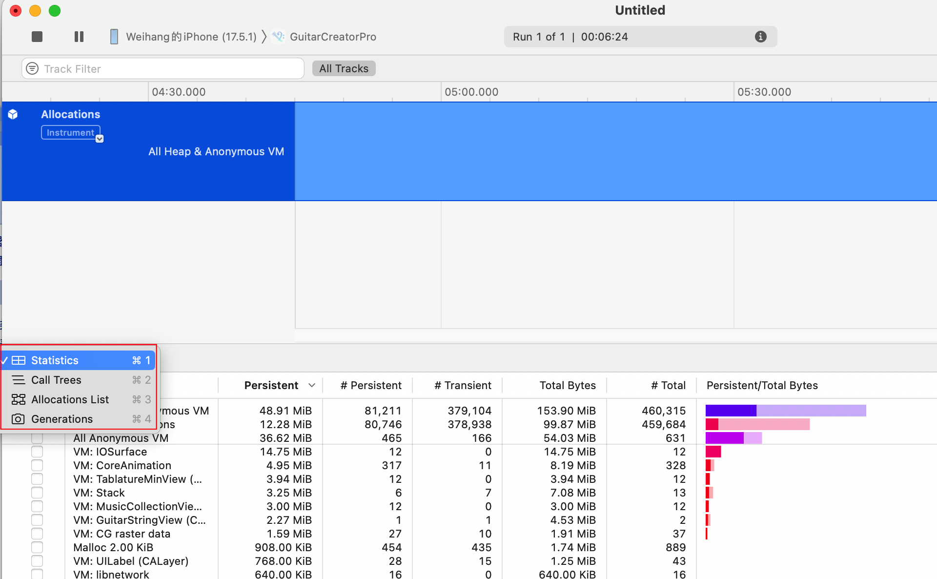Select the Weihang iPhone (17.5.1) target device
The height and width of the screenshot is (579, 937).
(191, 37)
